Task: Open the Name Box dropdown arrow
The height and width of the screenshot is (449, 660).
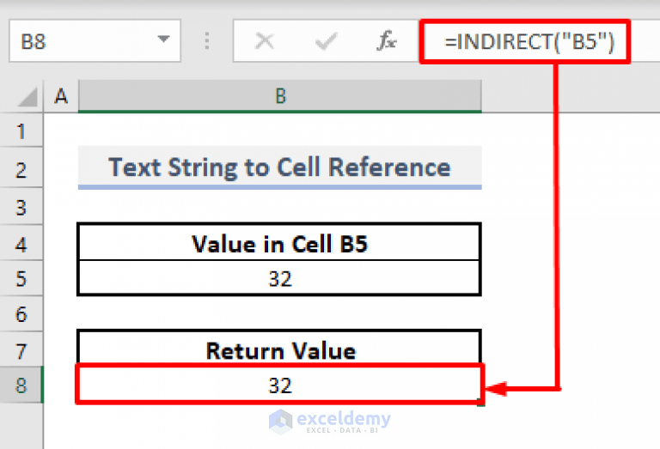Action: pyautogui.click(x=163, y=39)
